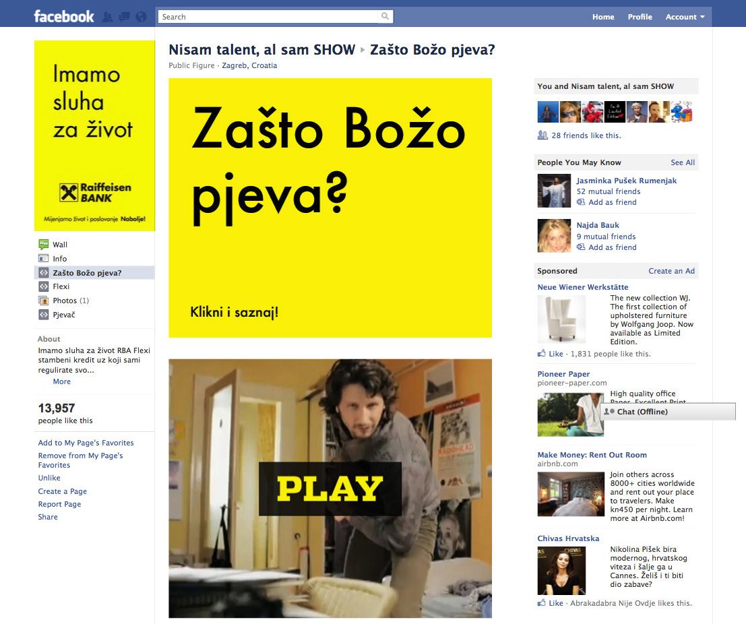Like the Neue Wiener Werkstätte ad

point(551,354)
